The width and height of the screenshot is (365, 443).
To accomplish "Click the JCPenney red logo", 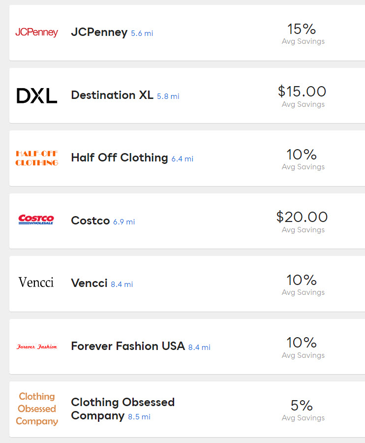I will 37,32.
